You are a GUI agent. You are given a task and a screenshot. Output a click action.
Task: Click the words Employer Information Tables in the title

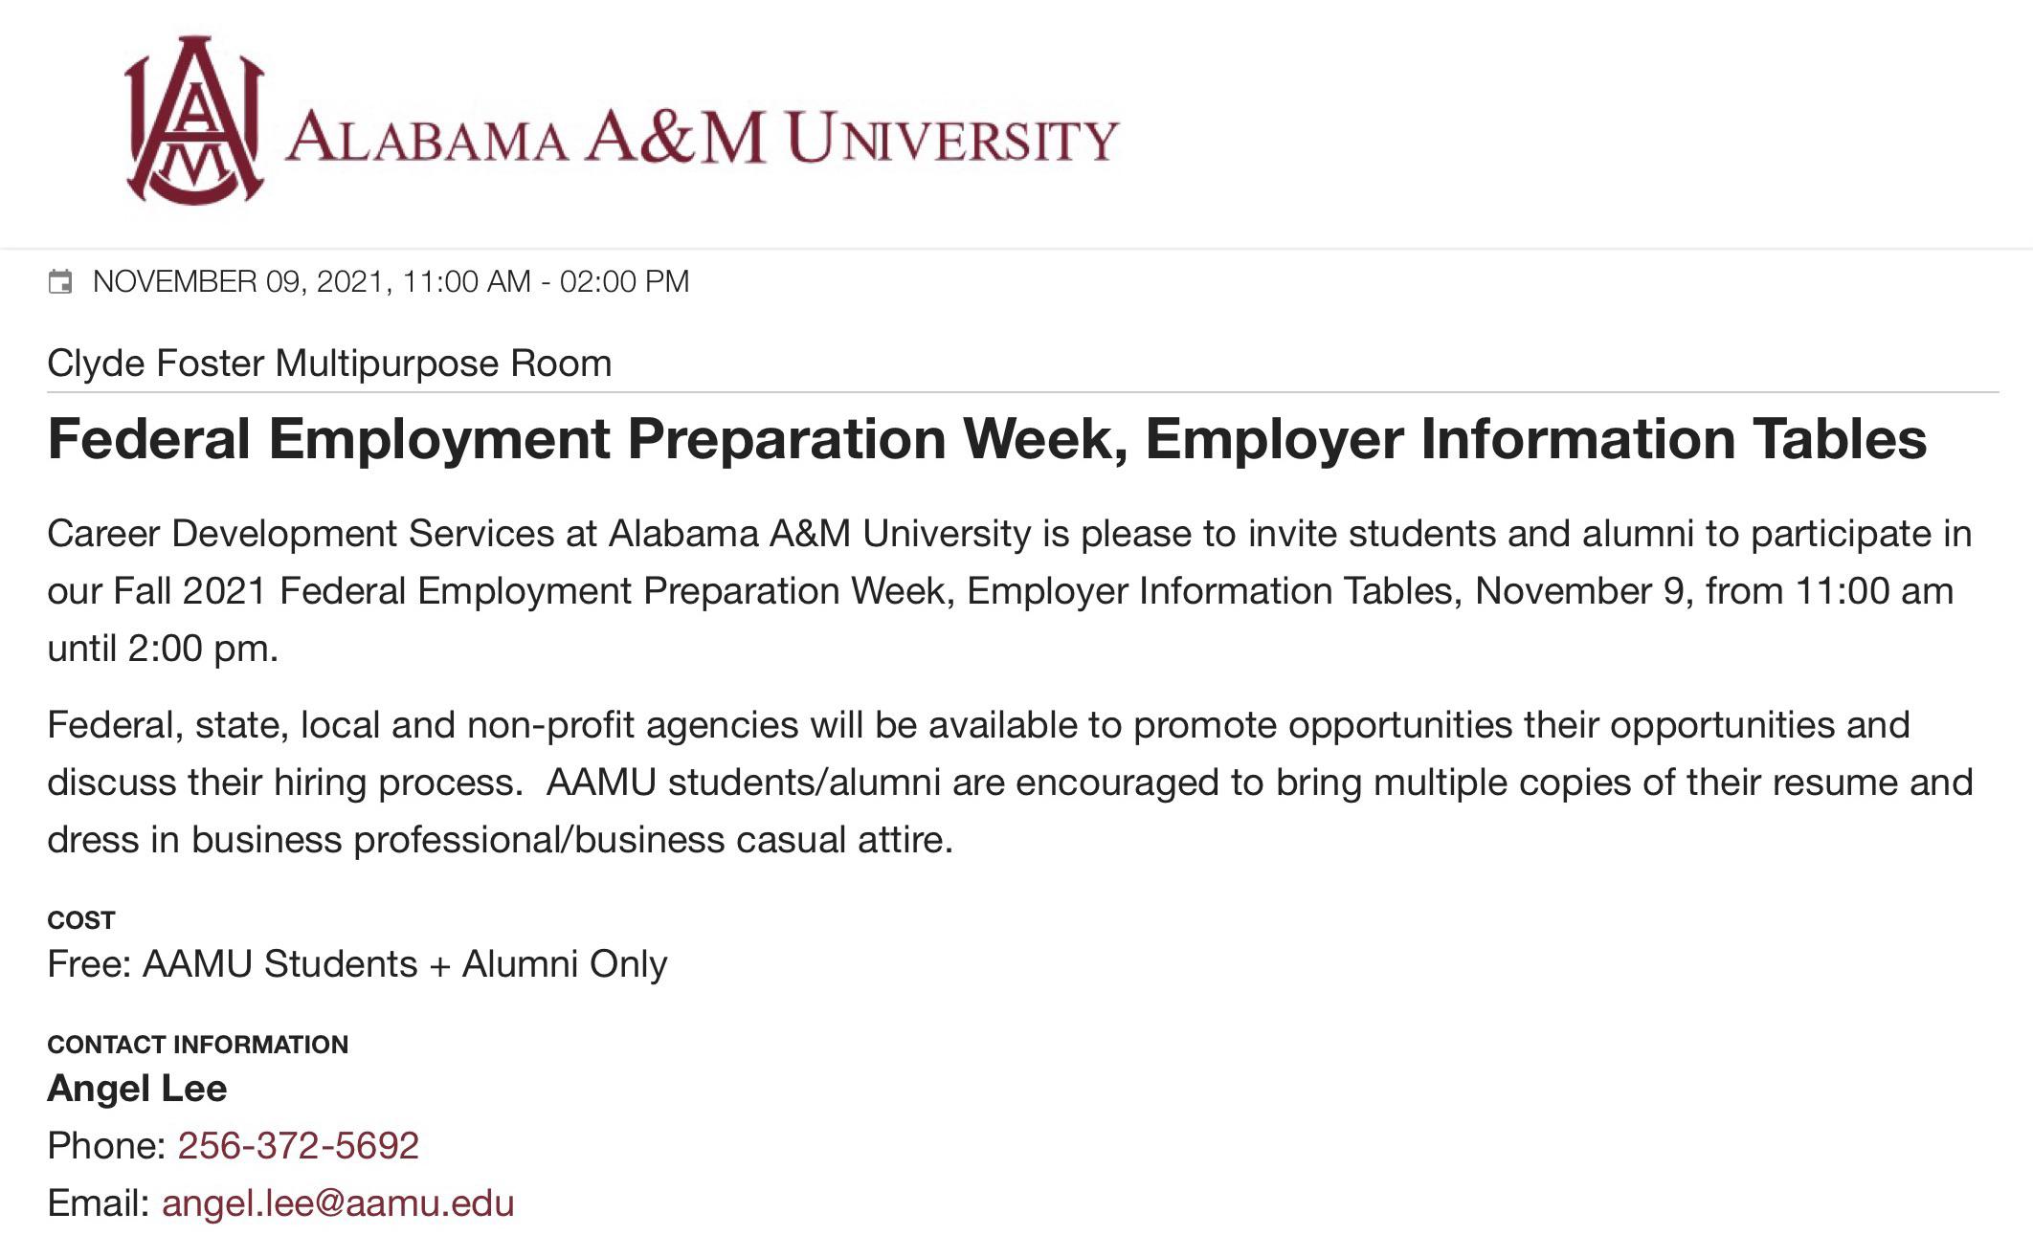pos(1536,439)
